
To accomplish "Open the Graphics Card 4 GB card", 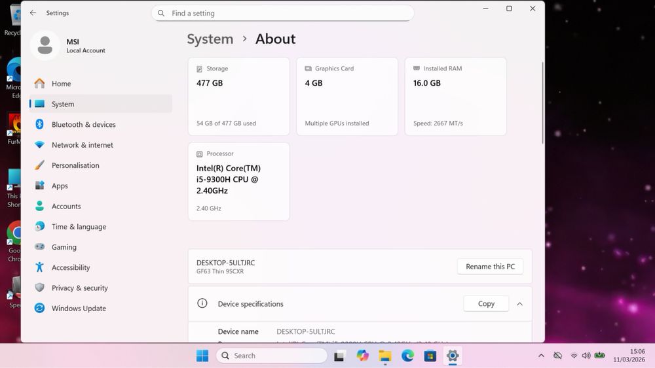I will (347, 96).
